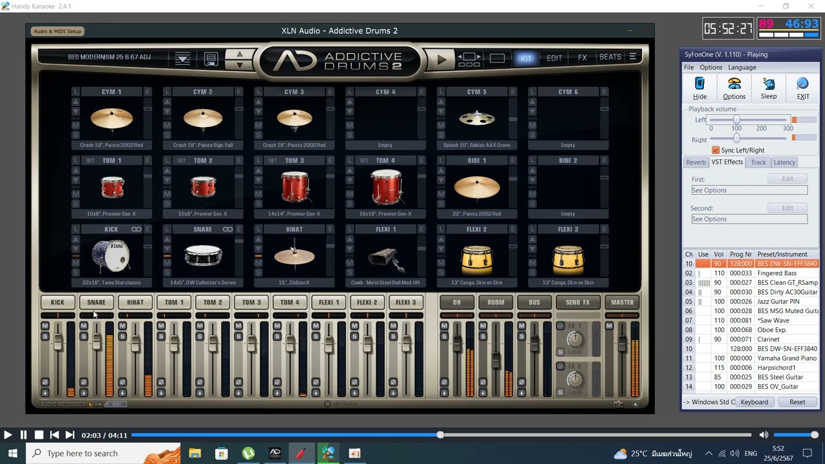The height and width of the screenshot is (464, 825).
Task: Mute the CYM 1 kit piece
Action: [75, 125]
